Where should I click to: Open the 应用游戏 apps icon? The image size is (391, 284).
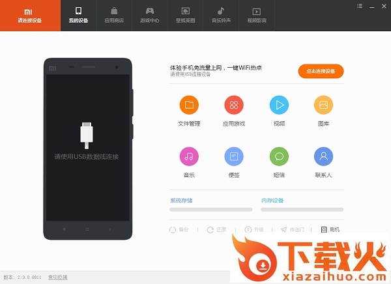point(234,105)
